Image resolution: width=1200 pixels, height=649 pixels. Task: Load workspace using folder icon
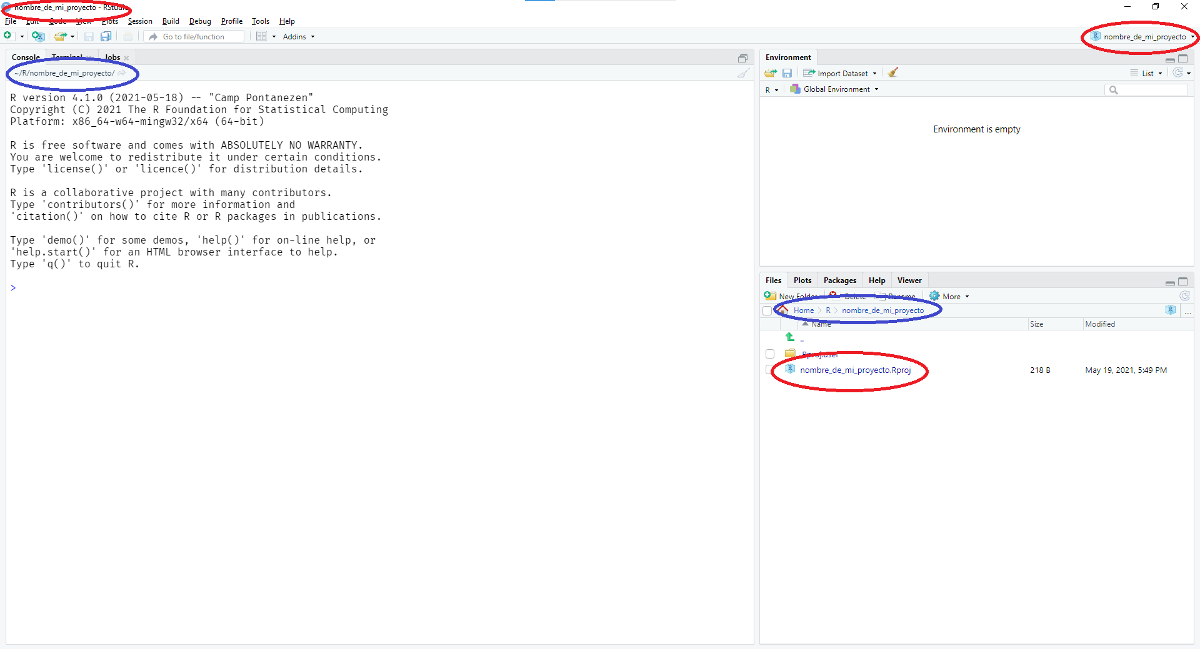point(771,73)
